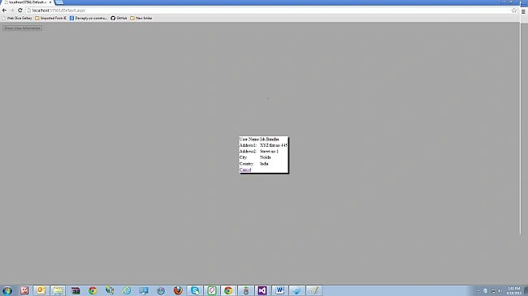Open a new tab with the new-tab button

click(59, 2)
